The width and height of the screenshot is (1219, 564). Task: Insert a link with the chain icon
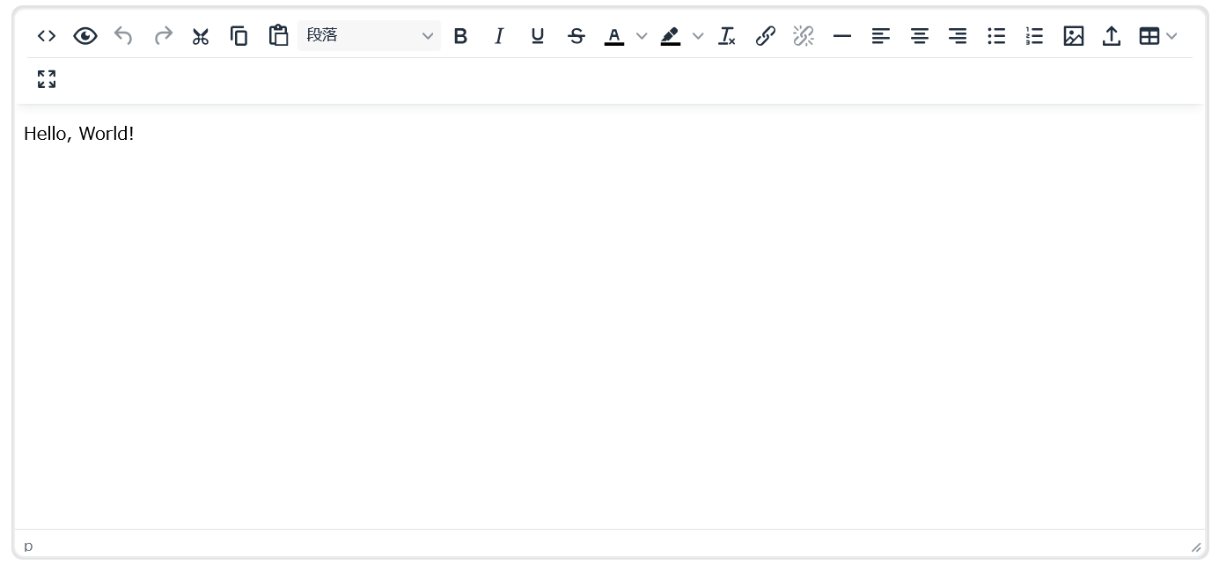[x=766, y=36]
